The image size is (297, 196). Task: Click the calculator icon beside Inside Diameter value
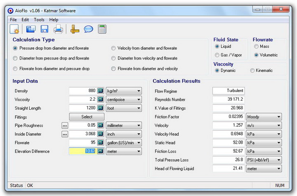[x=101, y=134]
